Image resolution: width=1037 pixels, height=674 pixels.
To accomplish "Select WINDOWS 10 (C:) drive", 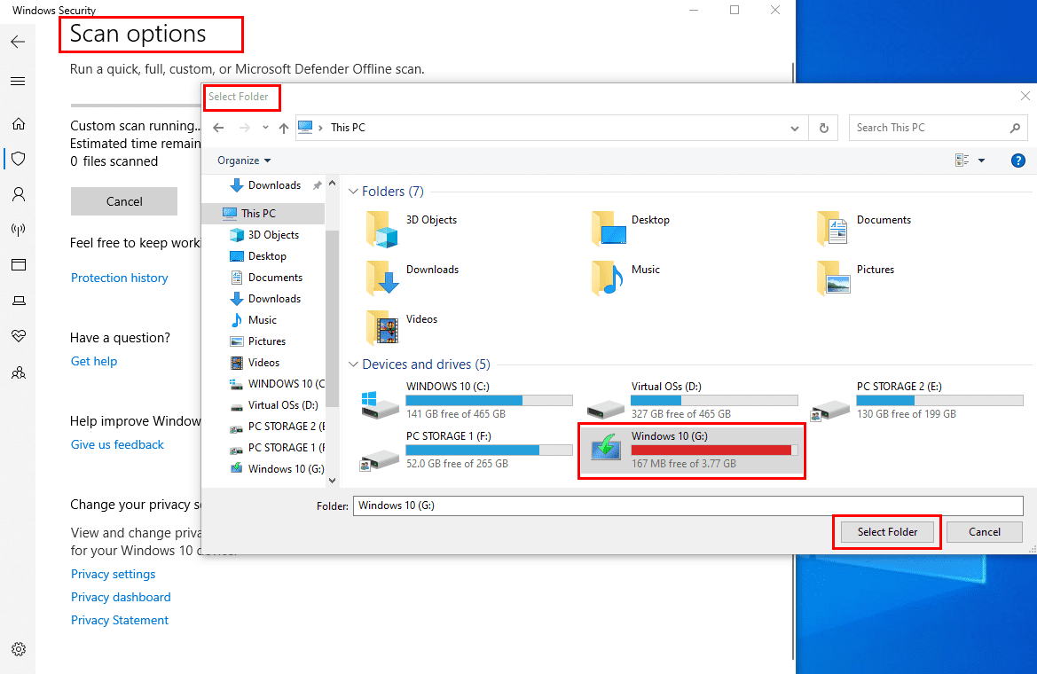I will [467, 400].
